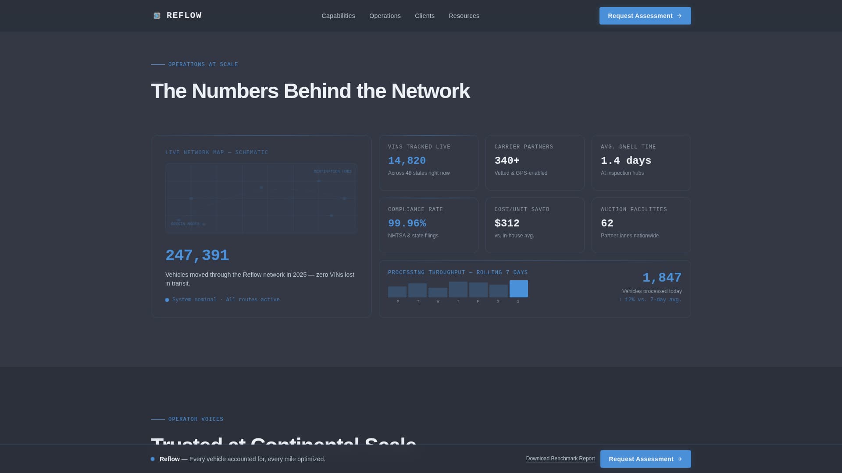The image size is (842, 473).
Task: Click the Reflow logo emblem
Action: pyautogui.click(x=157, y=15)
